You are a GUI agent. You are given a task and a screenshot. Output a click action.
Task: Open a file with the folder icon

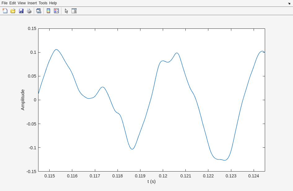pos(13,11)
